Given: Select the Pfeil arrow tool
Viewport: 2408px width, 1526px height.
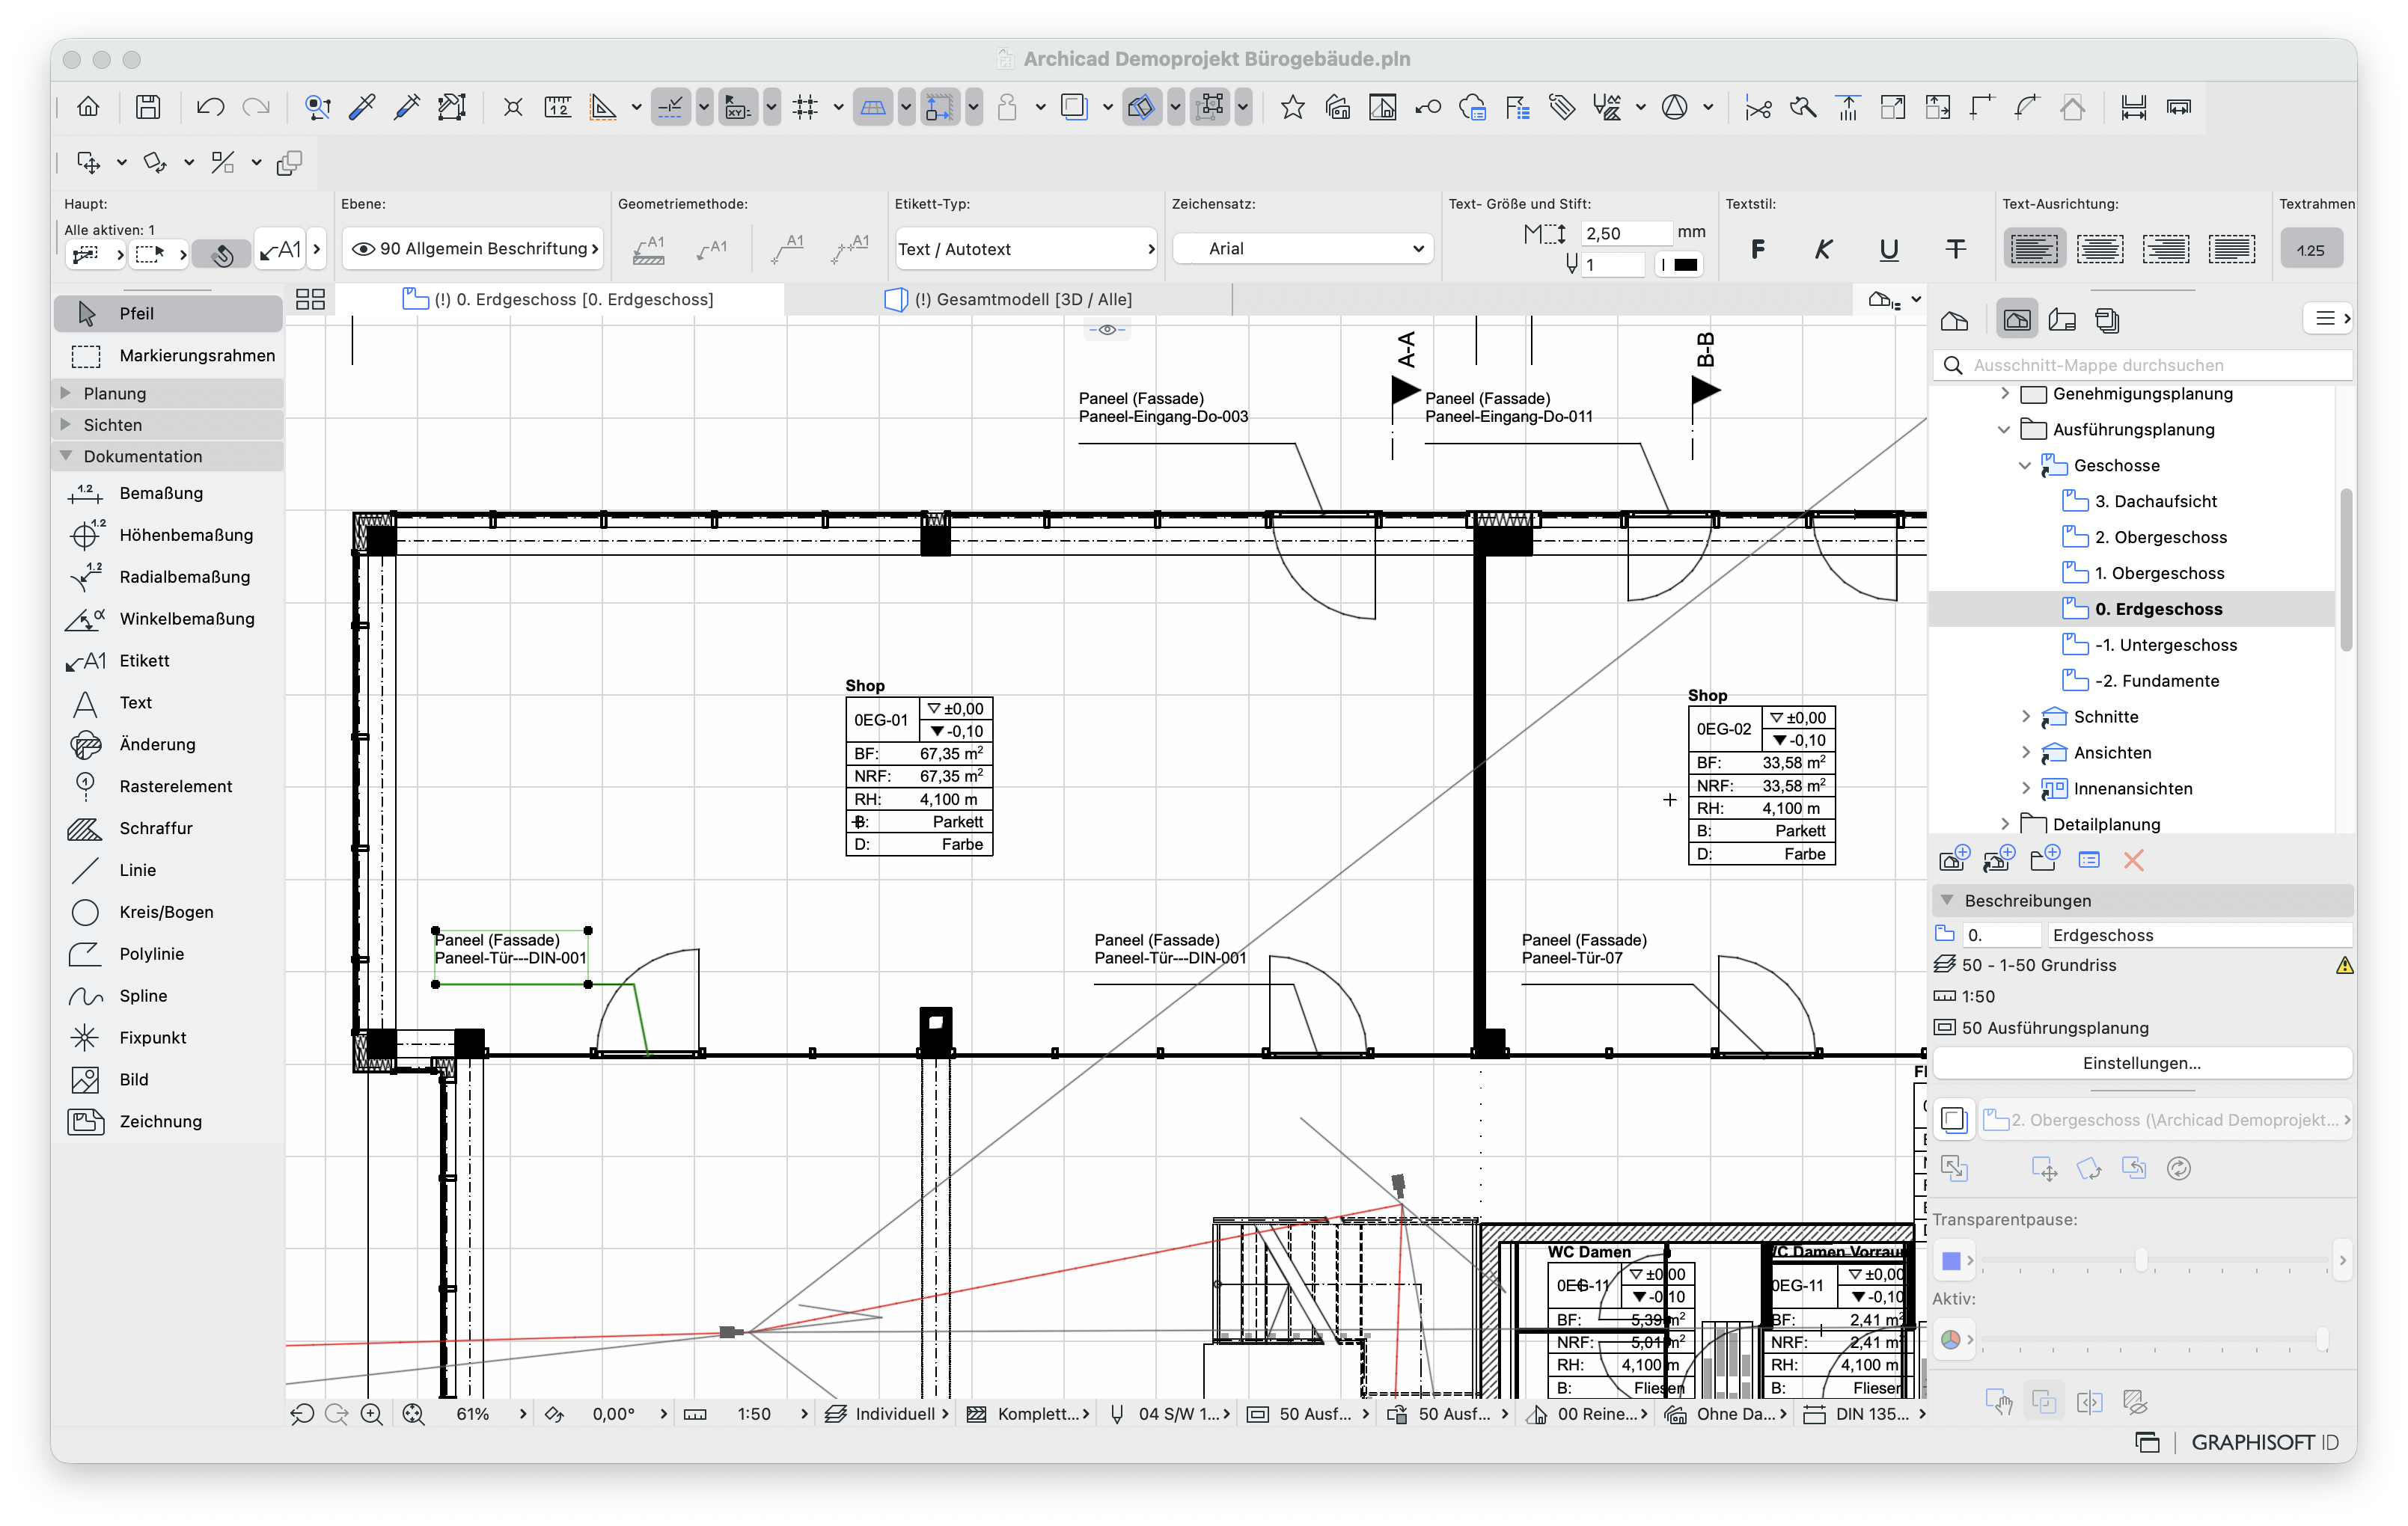Looking at the screenshot, I should [168, 313].
